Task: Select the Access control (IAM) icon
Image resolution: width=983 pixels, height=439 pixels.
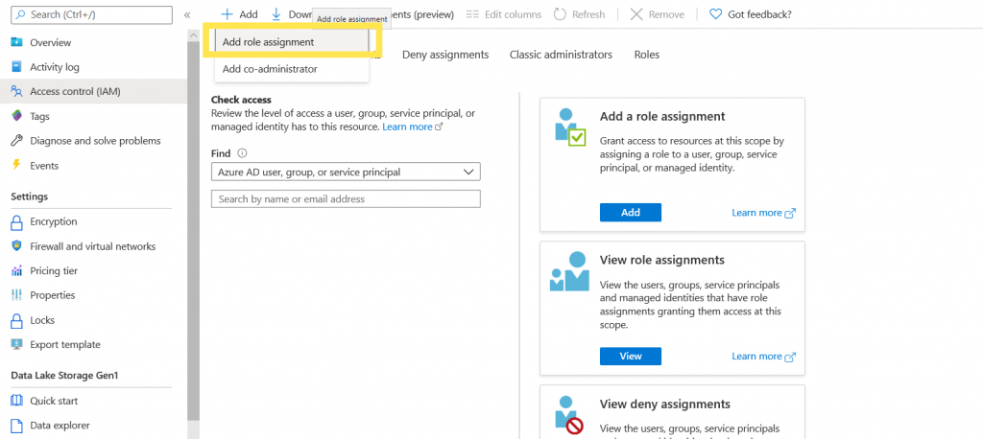Action: pyautogui.click(x=17, y=91)
